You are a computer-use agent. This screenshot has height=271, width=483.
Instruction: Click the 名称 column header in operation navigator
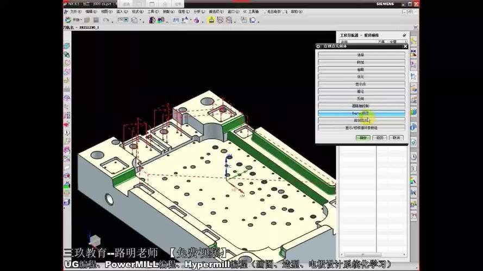(x=344, y=42)
